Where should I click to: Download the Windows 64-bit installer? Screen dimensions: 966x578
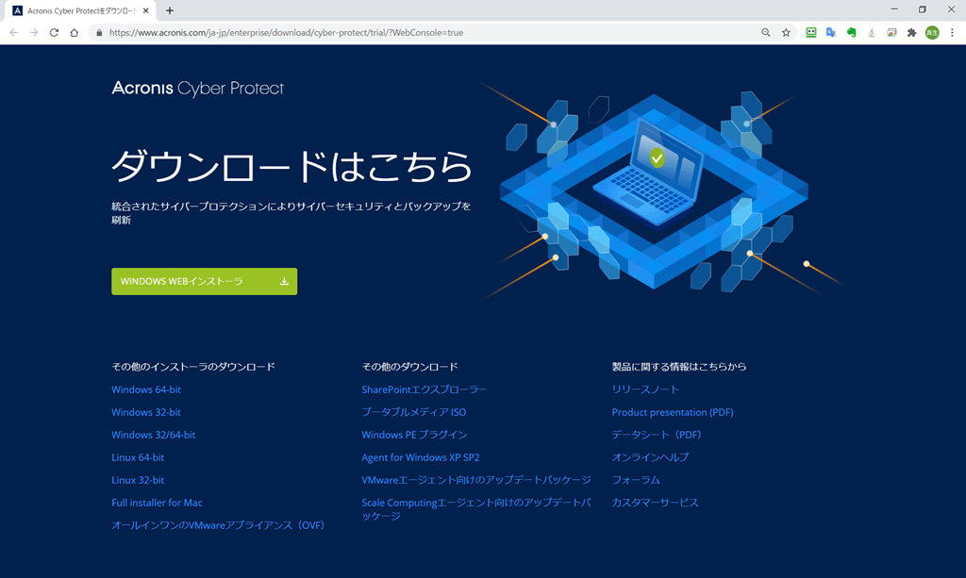tap(146, 389)
